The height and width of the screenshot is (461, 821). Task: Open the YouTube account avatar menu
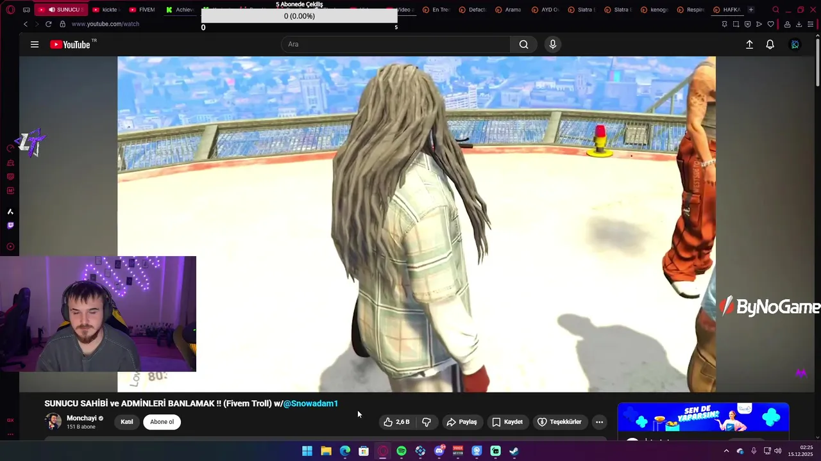[x=795, y=44]
